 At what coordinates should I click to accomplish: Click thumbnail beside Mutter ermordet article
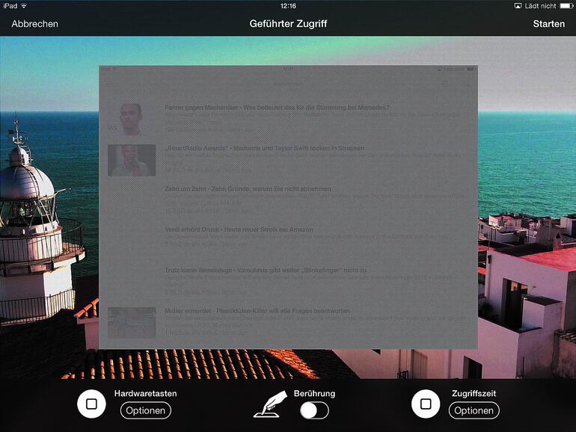pyautogui.click(x=132, y=323)
